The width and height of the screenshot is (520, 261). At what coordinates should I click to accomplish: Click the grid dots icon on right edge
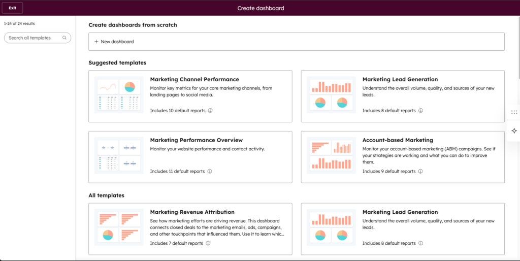514,112
